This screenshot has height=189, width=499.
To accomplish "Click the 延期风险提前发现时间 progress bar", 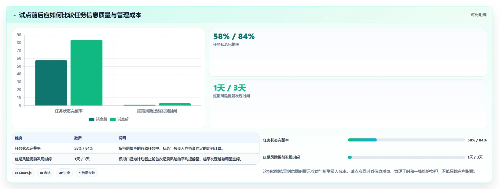I will [406, 157].
